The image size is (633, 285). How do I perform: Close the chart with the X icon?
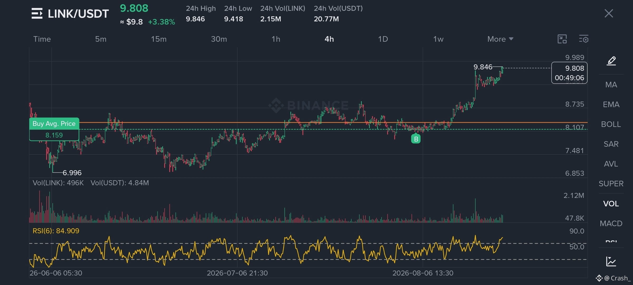pyautogui.click(x=609, y=13)
